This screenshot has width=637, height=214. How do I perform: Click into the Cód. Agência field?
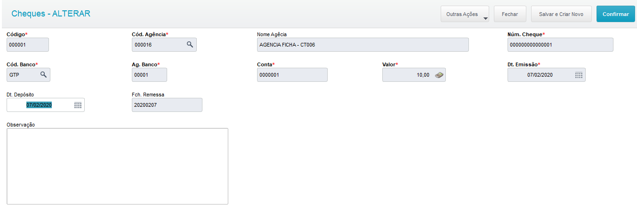point(158,45)
